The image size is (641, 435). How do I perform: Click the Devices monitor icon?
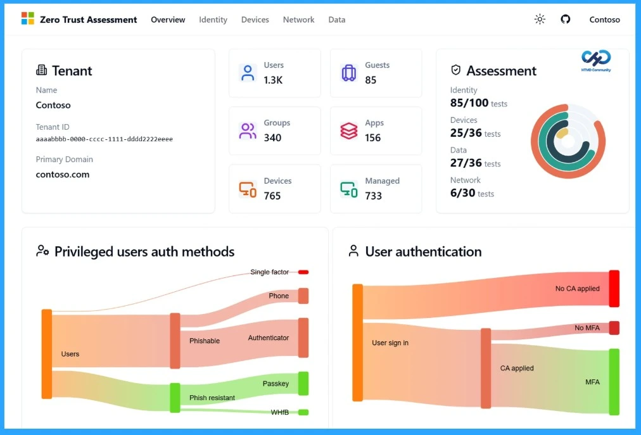click(247, 189)
